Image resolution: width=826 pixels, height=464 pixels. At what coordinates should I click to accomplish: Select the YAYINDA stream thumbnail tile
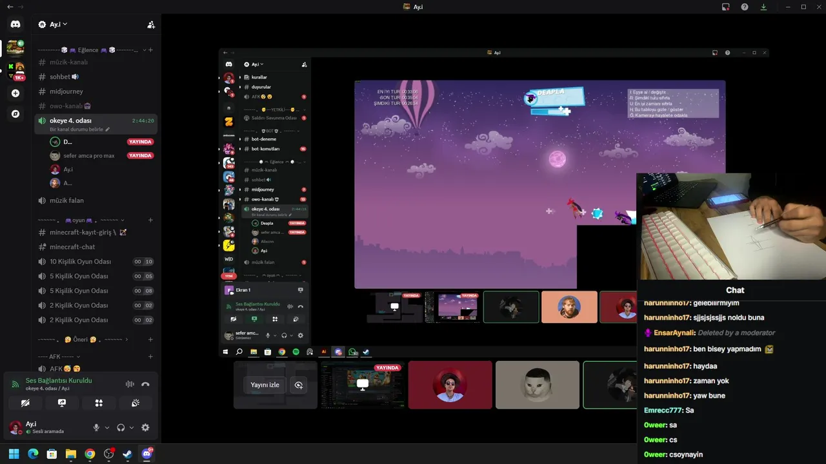363,385
